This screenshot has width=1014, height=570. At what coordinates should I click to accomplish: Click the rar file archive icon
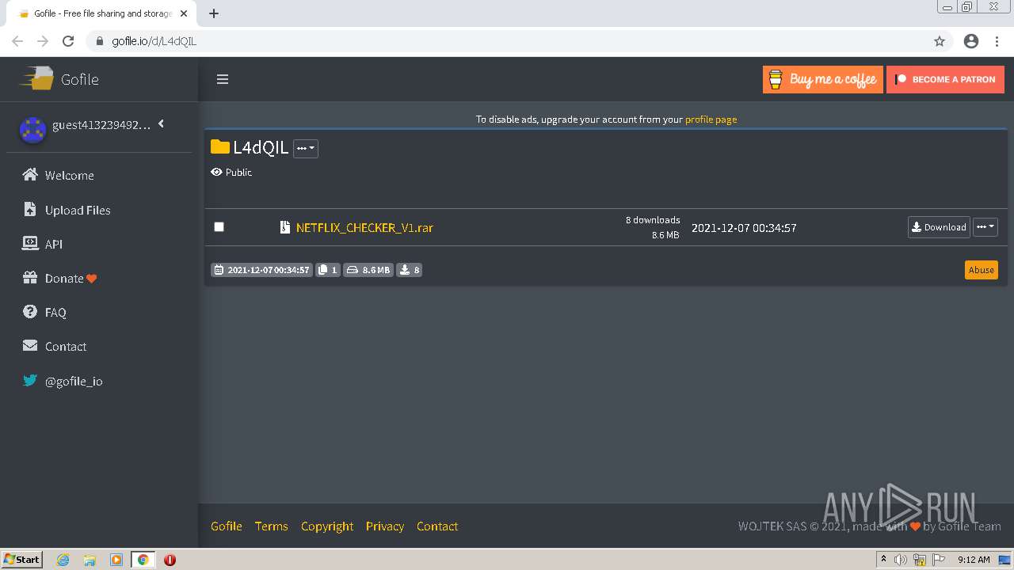285,227
